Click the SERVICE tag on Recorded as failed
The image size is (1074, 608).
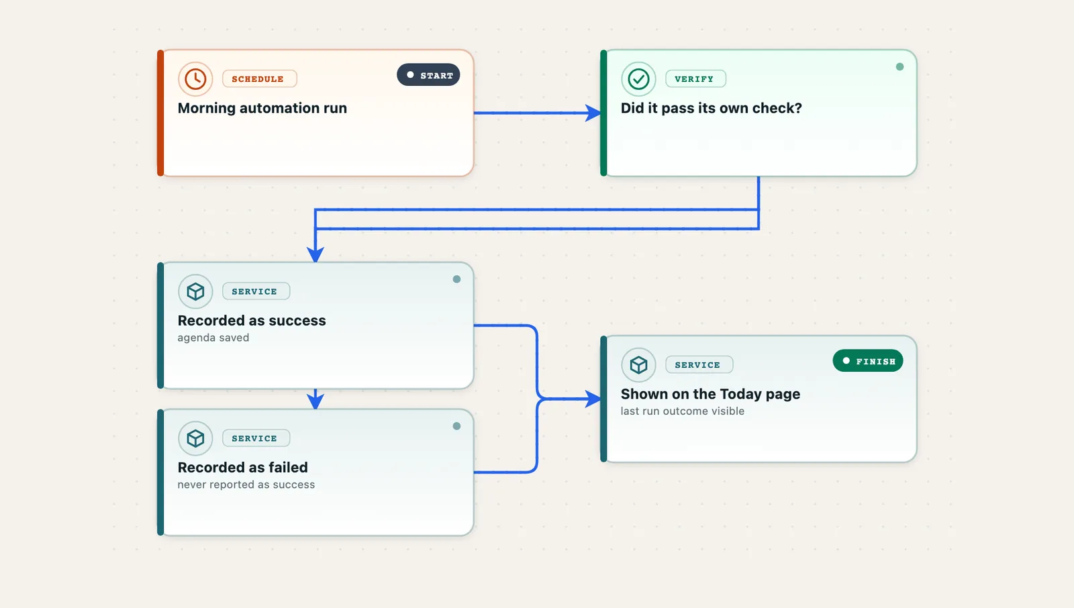(x=256, y=439)
